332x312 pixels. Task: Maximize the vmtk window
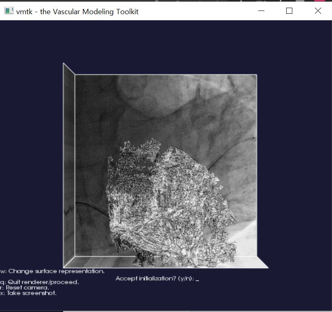click(x=289, y=11)
